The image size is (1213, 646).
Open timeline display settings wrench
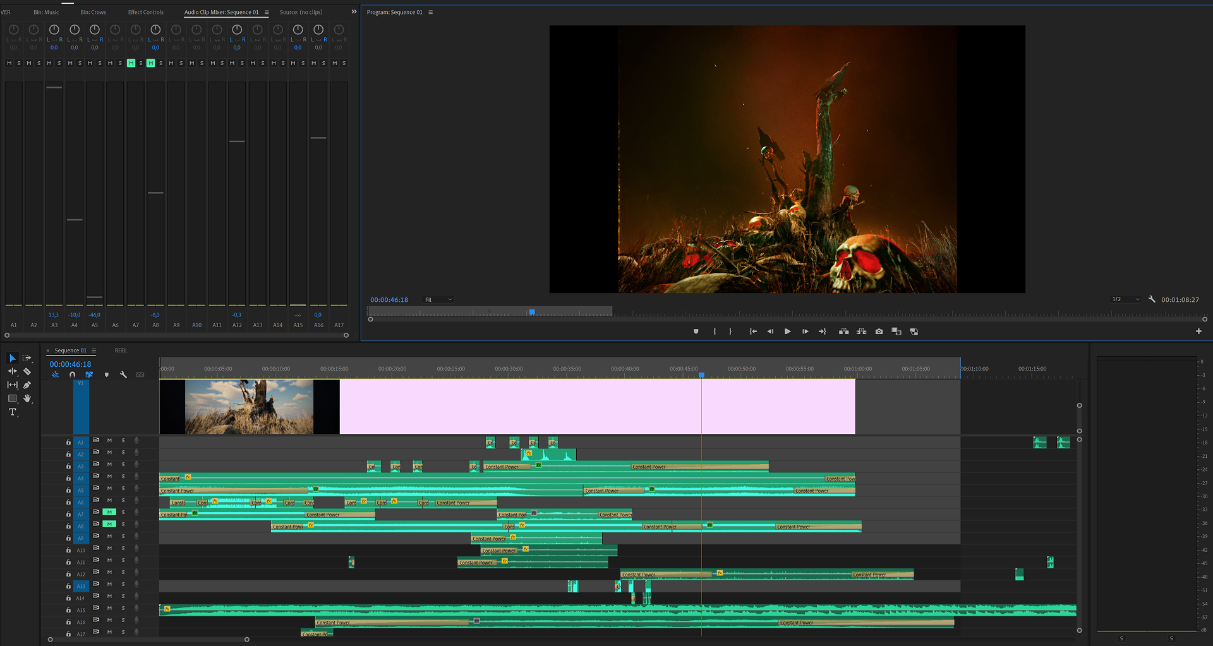click(123, 374)
